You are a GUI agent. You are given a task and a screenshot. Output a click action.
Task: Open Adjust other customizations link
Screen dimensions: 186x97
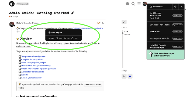click(x=33, y=72)
